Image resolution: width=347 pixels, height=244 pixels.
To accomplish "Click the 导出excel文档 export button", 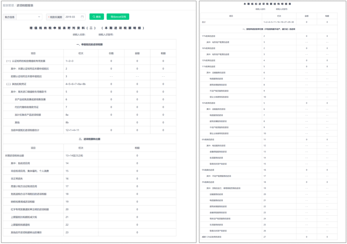I will [118, 17].
